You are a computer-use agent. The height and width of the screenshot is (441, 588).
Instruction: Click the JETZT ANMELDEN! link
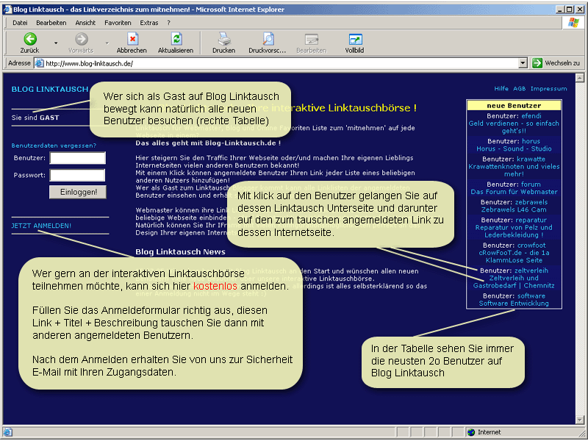pos(41,226)
